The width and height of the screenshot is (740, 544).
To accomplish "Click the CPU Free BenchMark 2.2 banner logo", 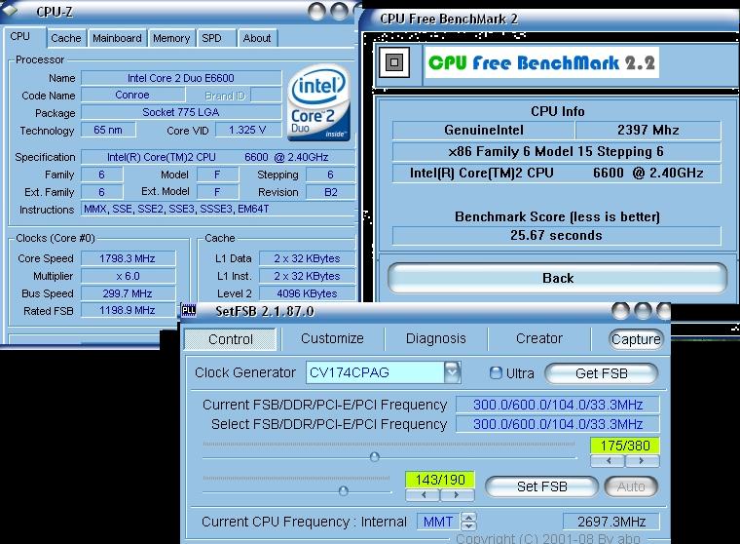I will pyautogui.click(x=541, y=62).
